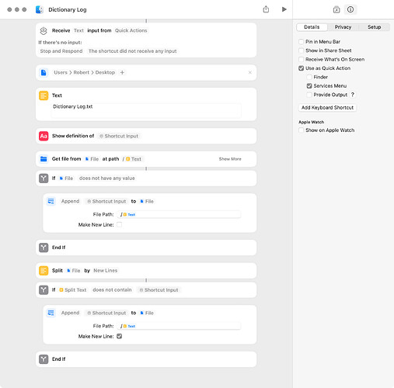Image resolution: width=394 pixels, height=388 pixels.
Task: Enable Pin in Menu Bar checkbox
Action: click(301, 42)
